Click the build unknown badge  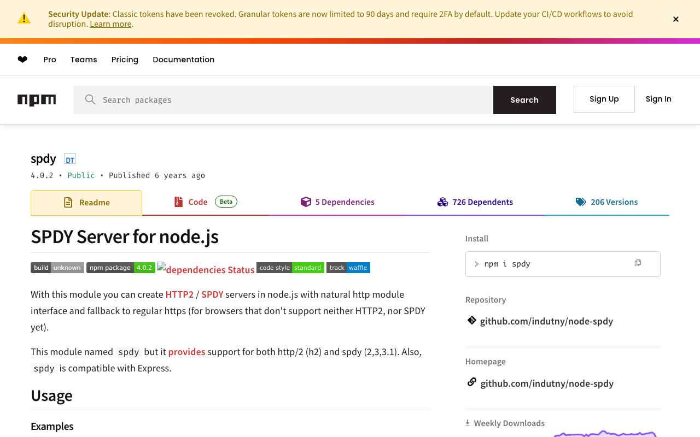57,268
